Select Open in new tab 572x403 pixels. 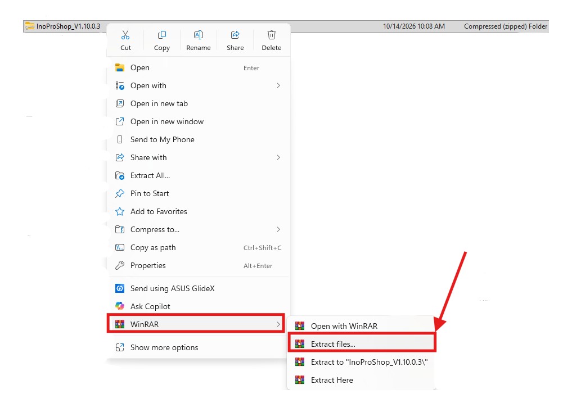199,103
